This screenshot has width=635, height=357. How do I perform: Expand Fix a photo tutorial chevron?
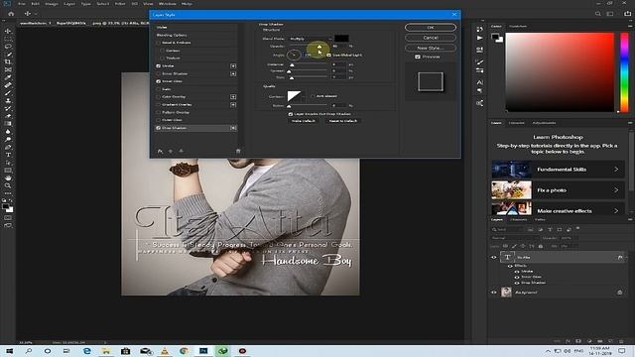[616, 190]
